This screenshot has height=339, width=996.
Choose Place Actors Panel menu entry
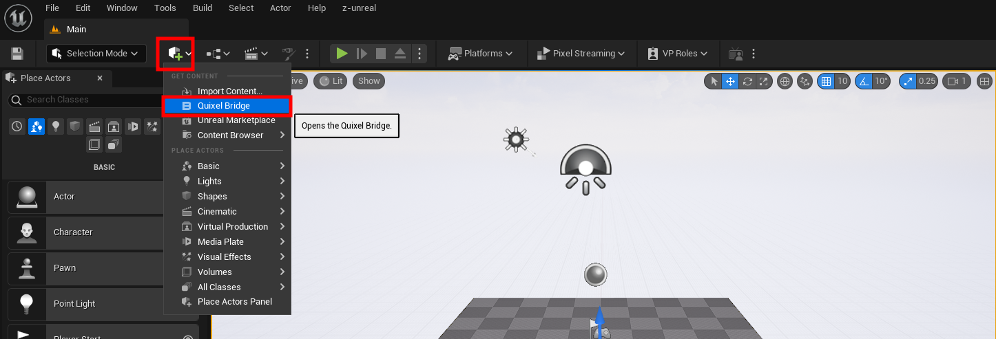[x=227, y=302]
